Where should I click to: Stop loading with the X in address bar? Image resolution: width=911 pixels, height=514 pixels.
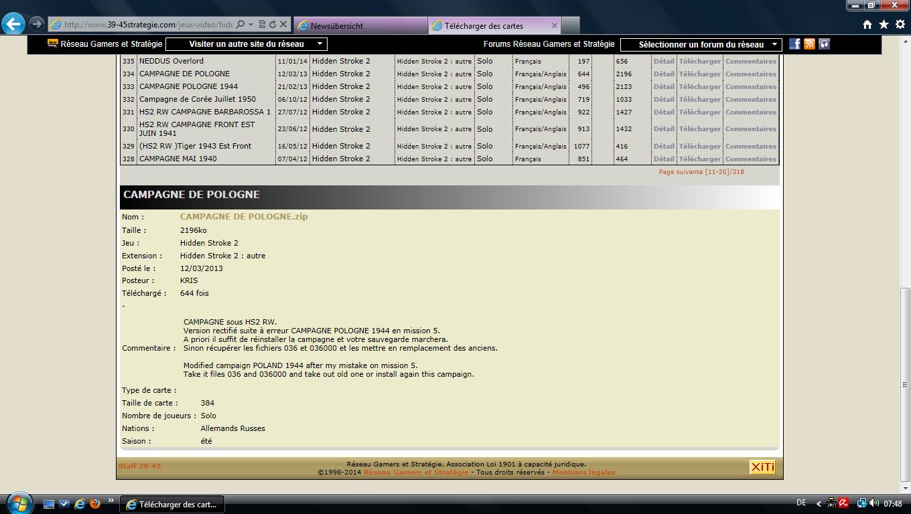pos(283,25)
